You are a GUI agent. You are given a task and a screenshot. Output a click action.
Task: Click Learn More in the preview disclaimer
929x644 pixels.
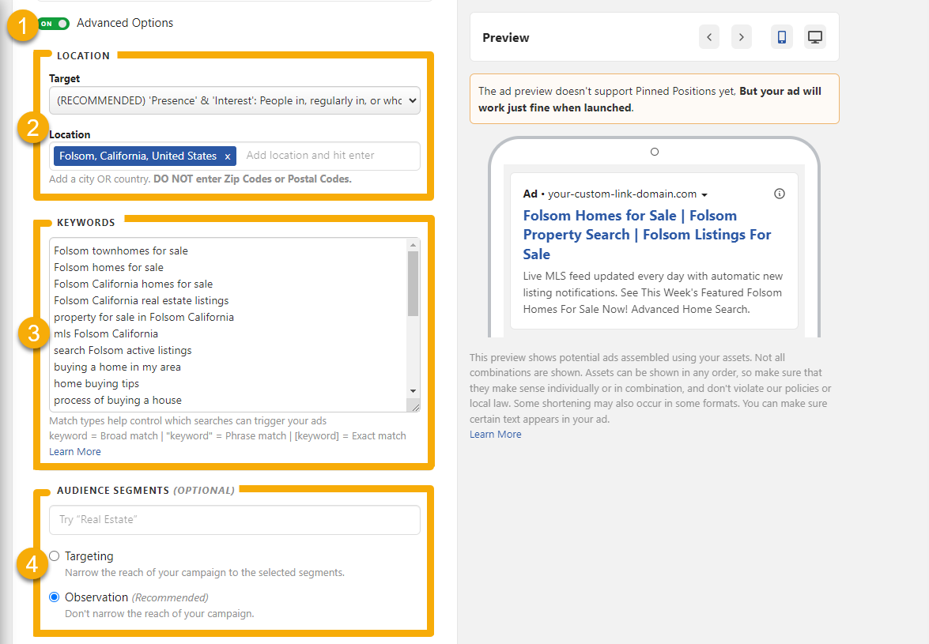pos(495,433)
